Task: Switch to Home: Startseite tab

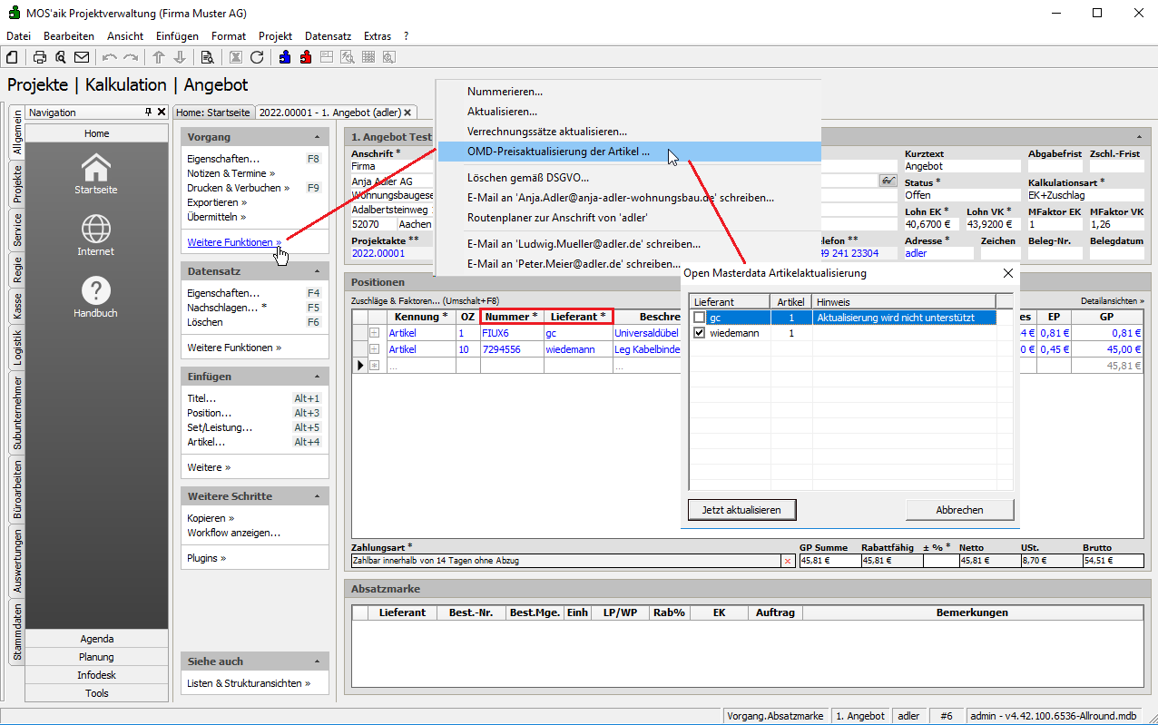Action: 213,113
